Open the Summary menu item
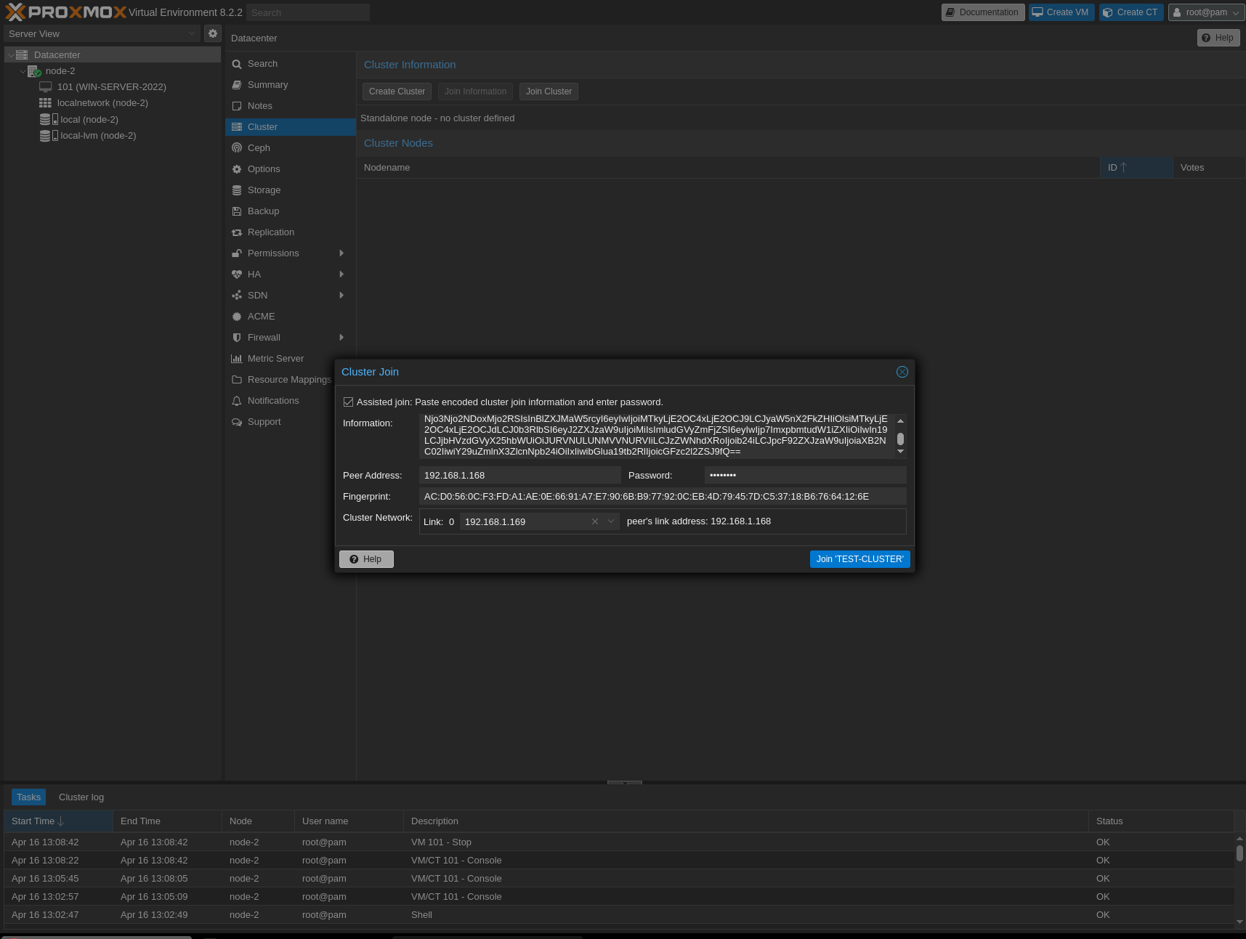 pyautogui.click(x=267, y=84)
